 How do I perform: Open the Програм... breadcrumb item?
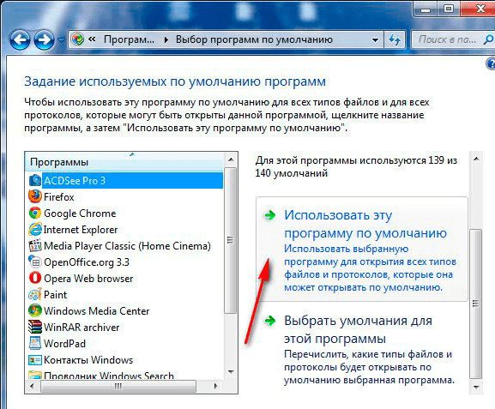130,39
